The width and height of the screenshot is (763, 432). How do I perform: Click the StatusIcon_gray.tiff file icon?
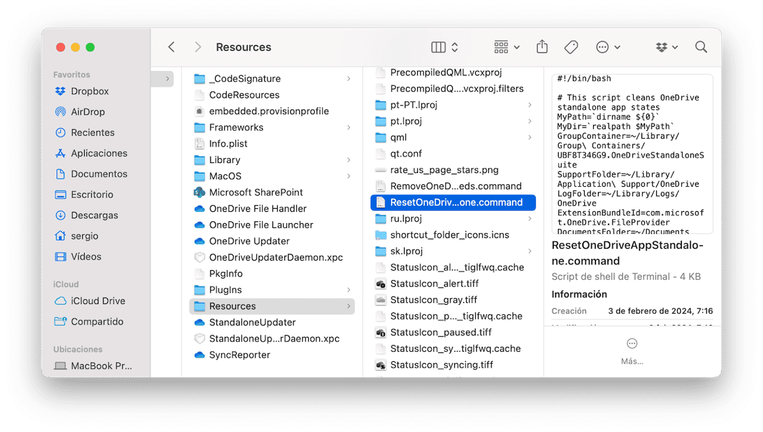pos(380,300)
